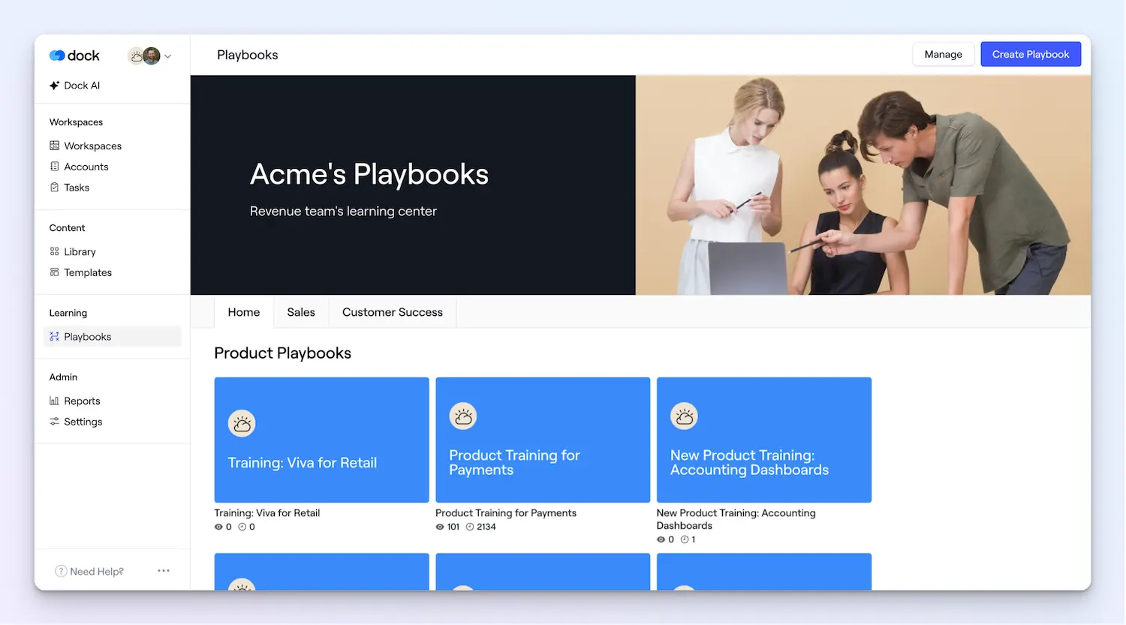Open Settings under Admin
The width and height of the screenshot is (1126, 625).
(x=83, y=422)
